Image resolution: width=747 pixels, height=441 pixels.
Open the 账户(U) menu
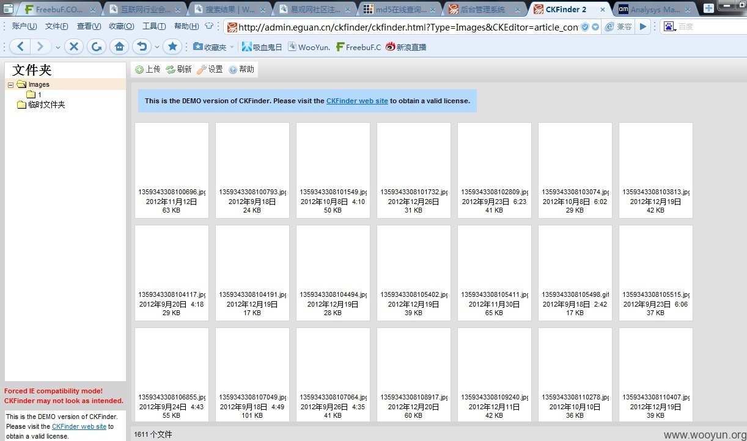pos(24,26)
